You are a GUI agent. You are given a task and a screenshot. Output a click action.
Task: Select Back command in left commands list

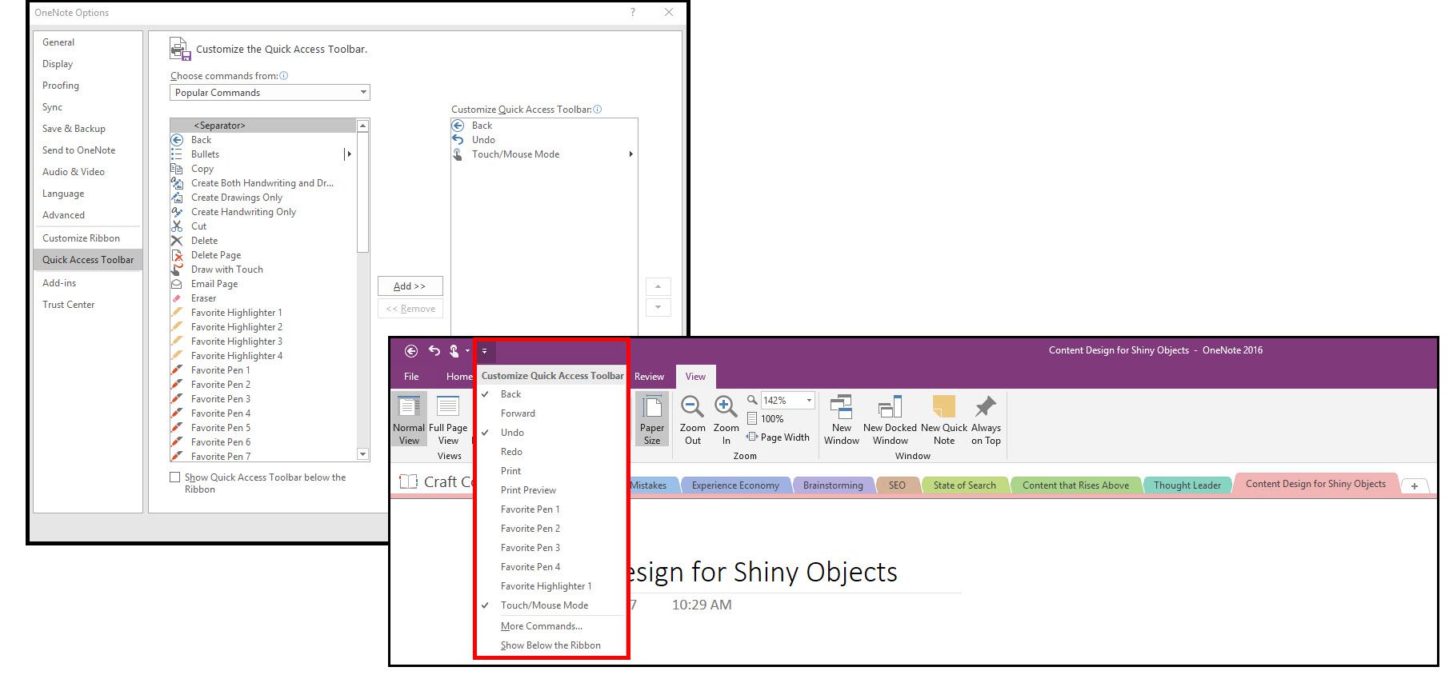pyautogui.click(x=262, y=140)
